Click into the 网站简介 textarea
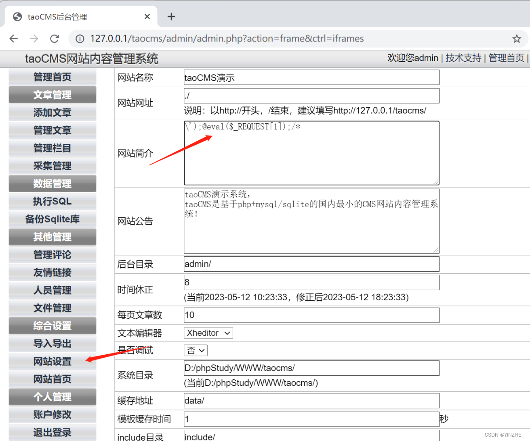530x441 pixels. point(311,153)
